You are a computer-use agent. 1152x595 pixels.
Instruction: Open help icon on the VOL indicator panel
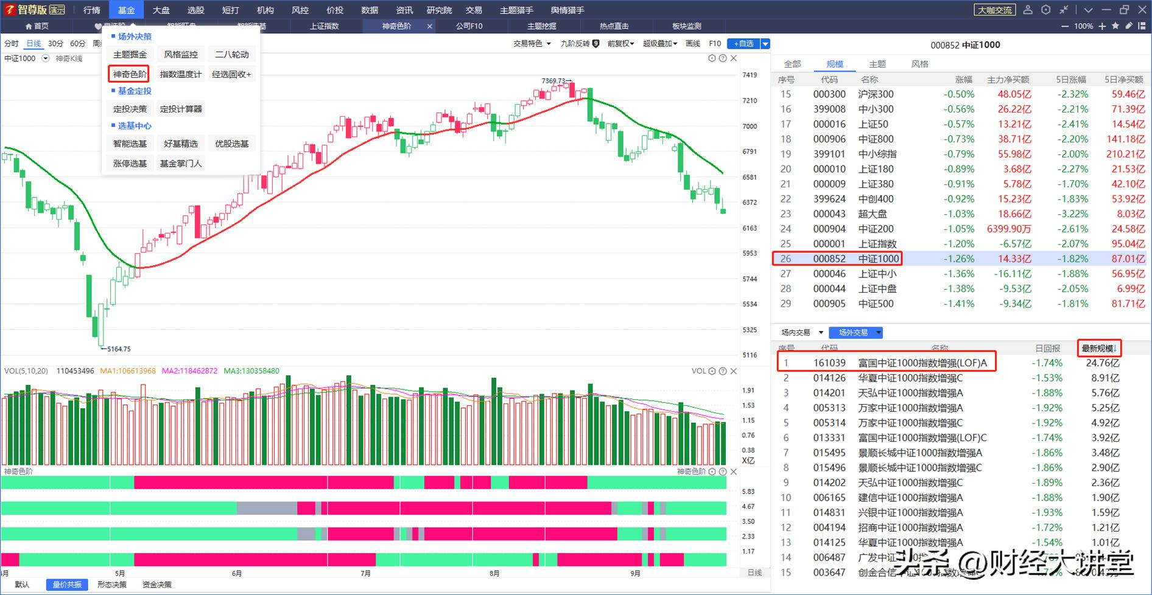pos(723,371)
